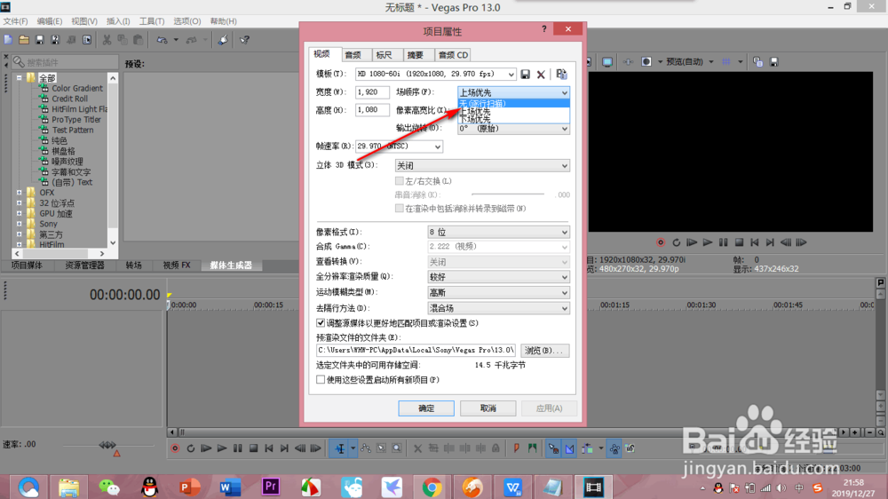Open the preview quality (预览 自动) menu
The width and height of the screenshot is (888, 499).
(689, 62)
